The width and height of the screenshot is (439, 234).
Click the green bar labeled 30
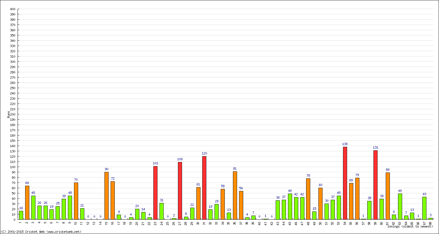tap(327, 211)
